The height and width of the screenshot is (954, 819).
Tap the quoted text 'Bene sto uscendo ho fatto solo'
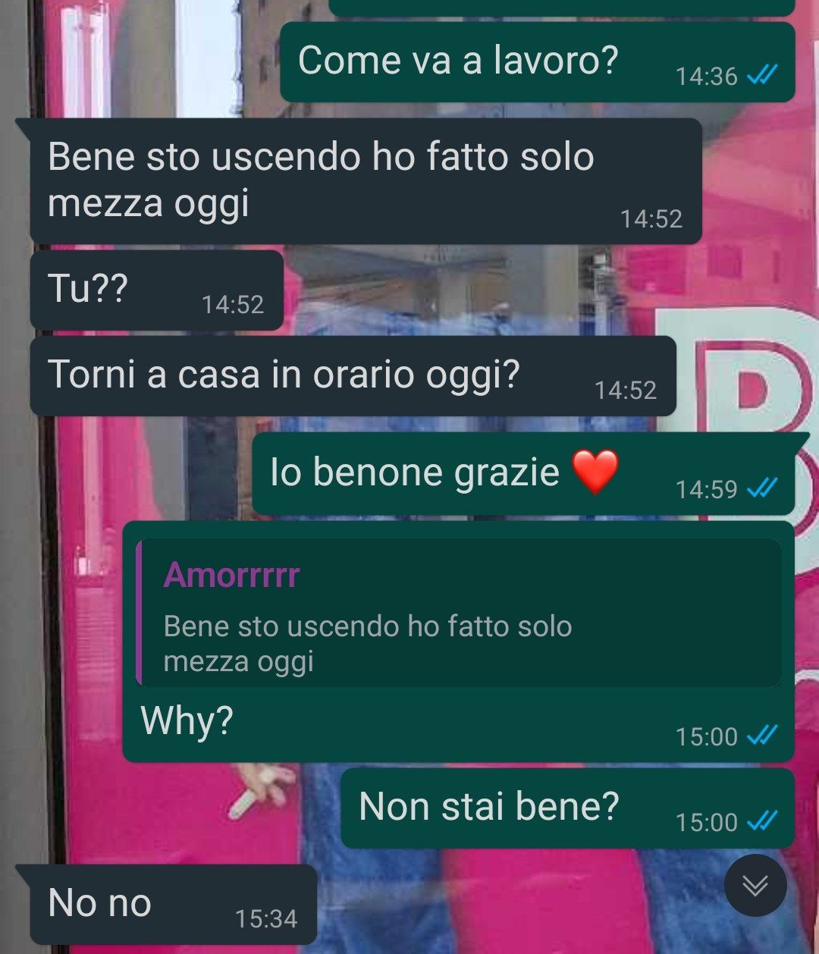(368, 626)
